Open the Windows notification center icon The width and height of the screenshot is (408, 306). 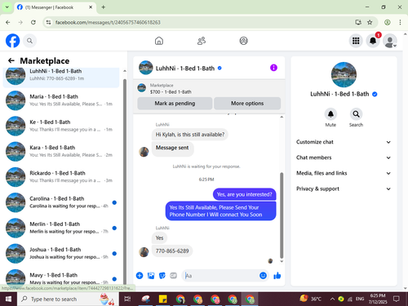click(x=397, y=299)
